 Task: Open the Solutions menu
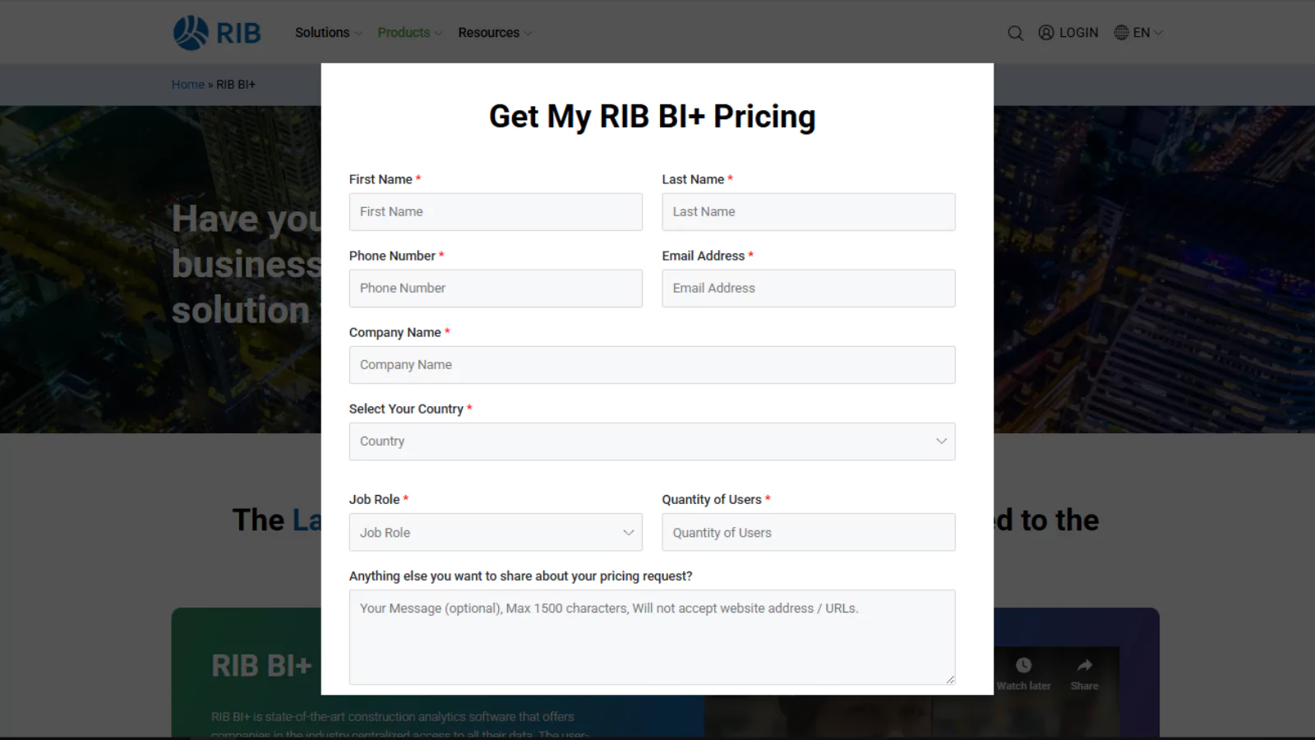(x=328, y=33)
